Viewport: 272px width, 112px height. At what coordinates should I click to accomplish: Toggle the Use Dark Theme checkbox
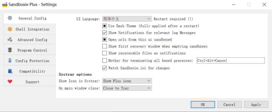tap(105, 26)
